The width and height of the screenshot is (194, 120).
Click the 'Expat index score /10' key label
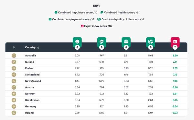pos(98,26)
